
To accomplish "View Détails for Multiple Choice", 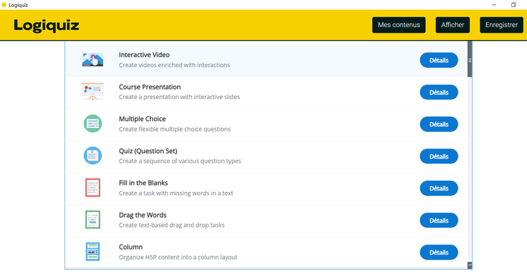I will [439, 124].
